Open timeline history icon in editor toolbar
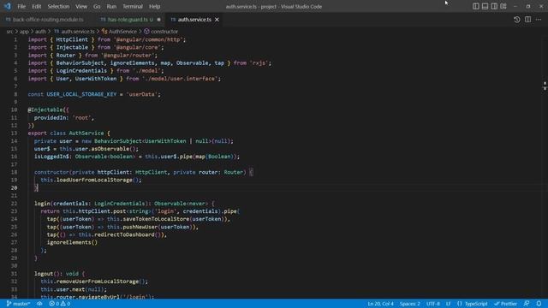Viewport: 548px width, 308px height. 517,20
